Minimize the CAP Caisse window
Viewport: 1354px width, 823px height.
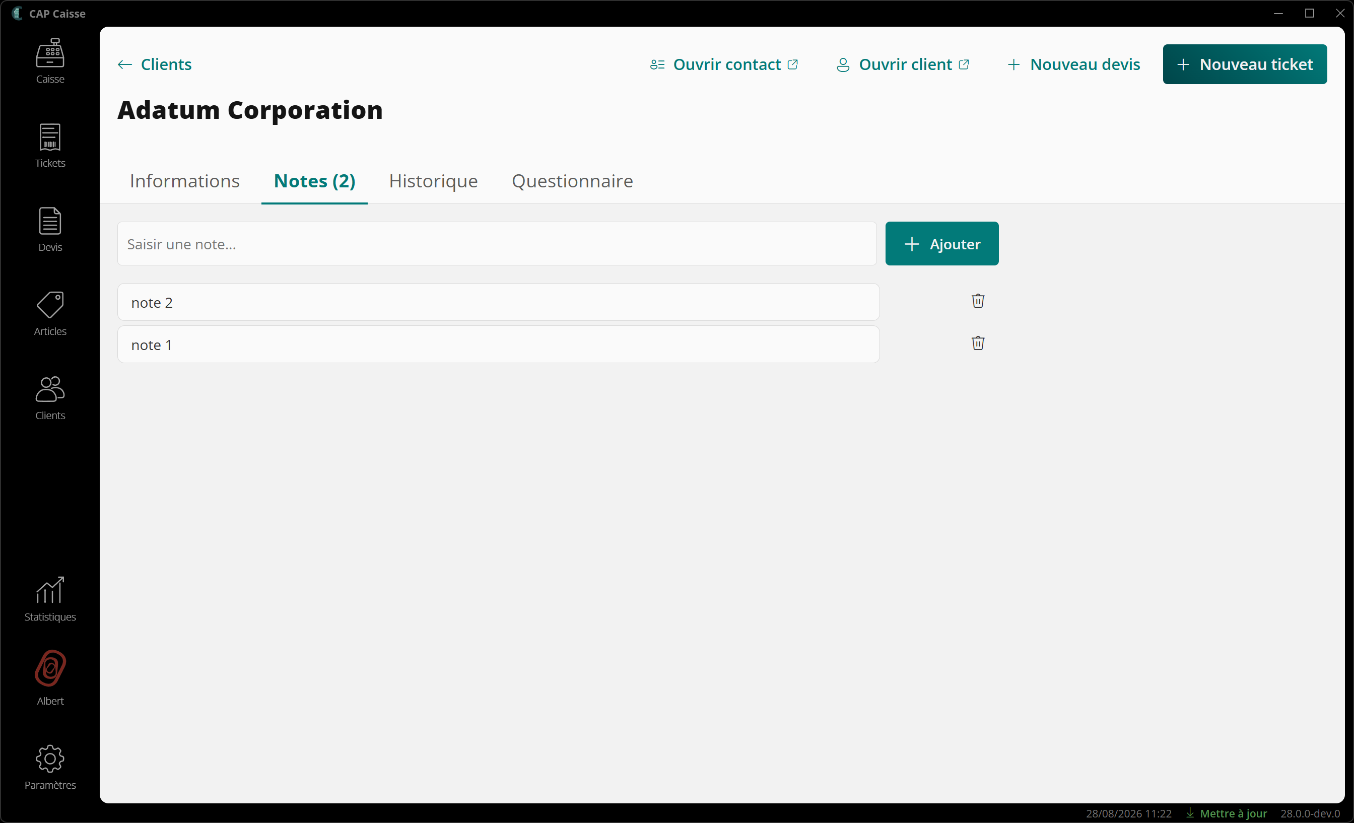1278,13
